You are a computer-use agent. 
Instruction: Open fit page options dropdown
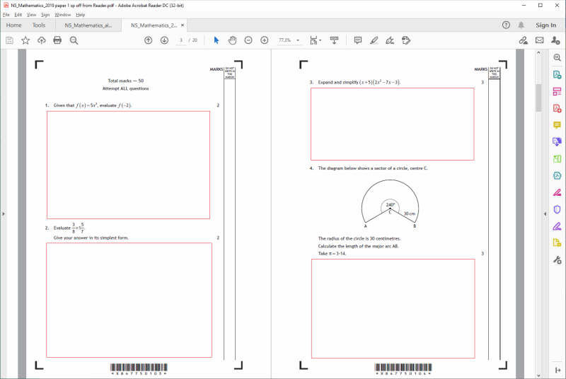pyautogui.click(x=315, y=40)
